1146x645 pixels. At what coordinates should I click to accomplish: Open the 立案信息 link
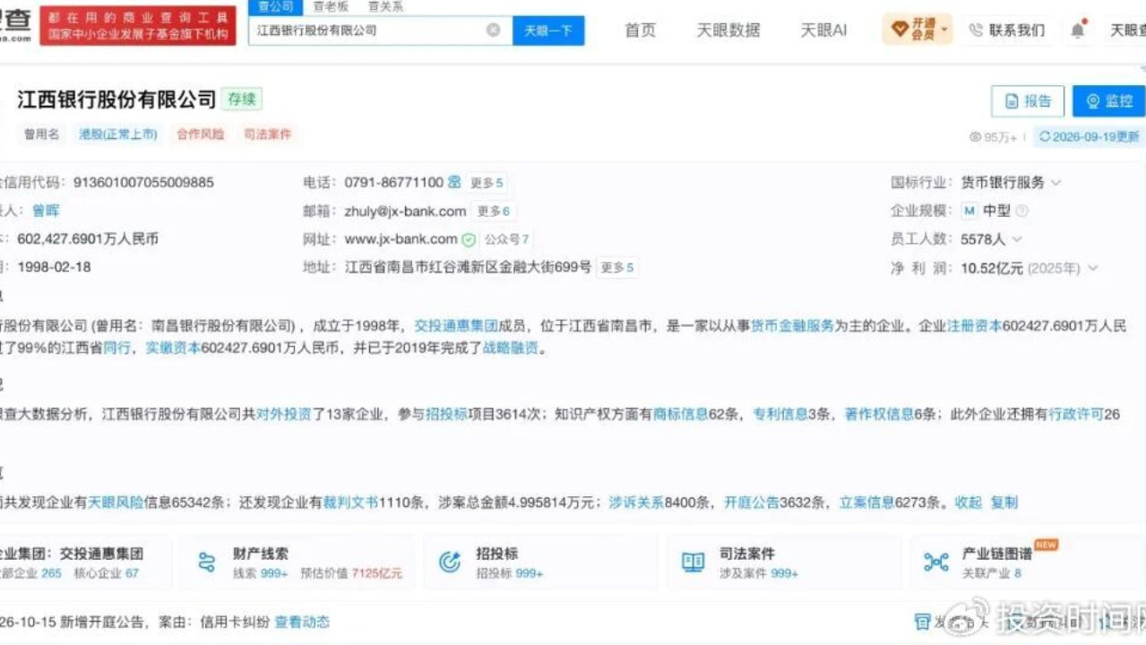866,503
